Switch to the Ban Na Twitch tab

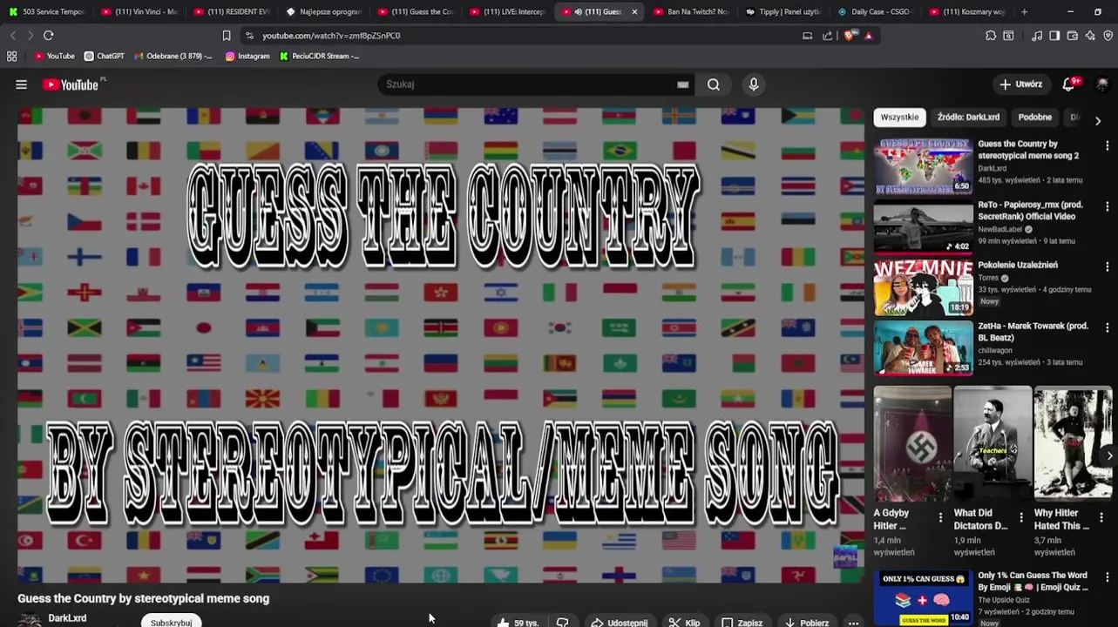(x=692, y=12)
